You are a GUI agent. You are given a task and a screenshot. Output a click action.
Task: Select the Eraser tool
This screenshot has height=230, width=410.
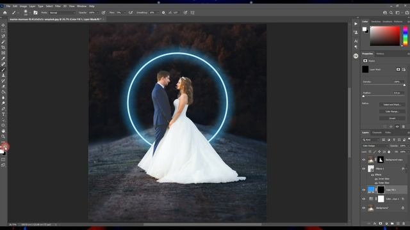3,86
